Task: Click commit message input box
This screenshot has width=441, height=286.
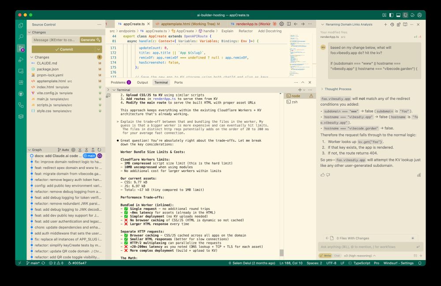Action: coord(55,40)
